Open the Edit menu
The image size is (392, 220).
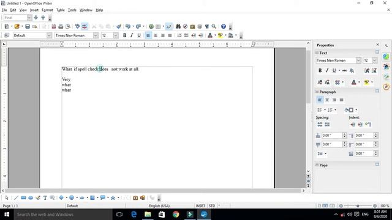13,10
